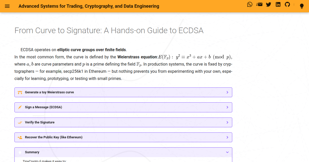309x162 pixels.
Task: Click the site title in header
Action: pos(89,6)
